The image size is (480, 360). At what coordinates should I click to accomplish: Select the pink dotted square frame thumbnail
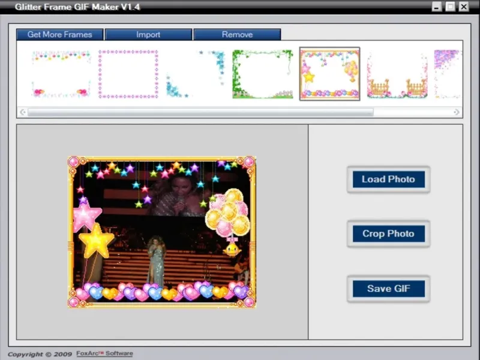128,74
